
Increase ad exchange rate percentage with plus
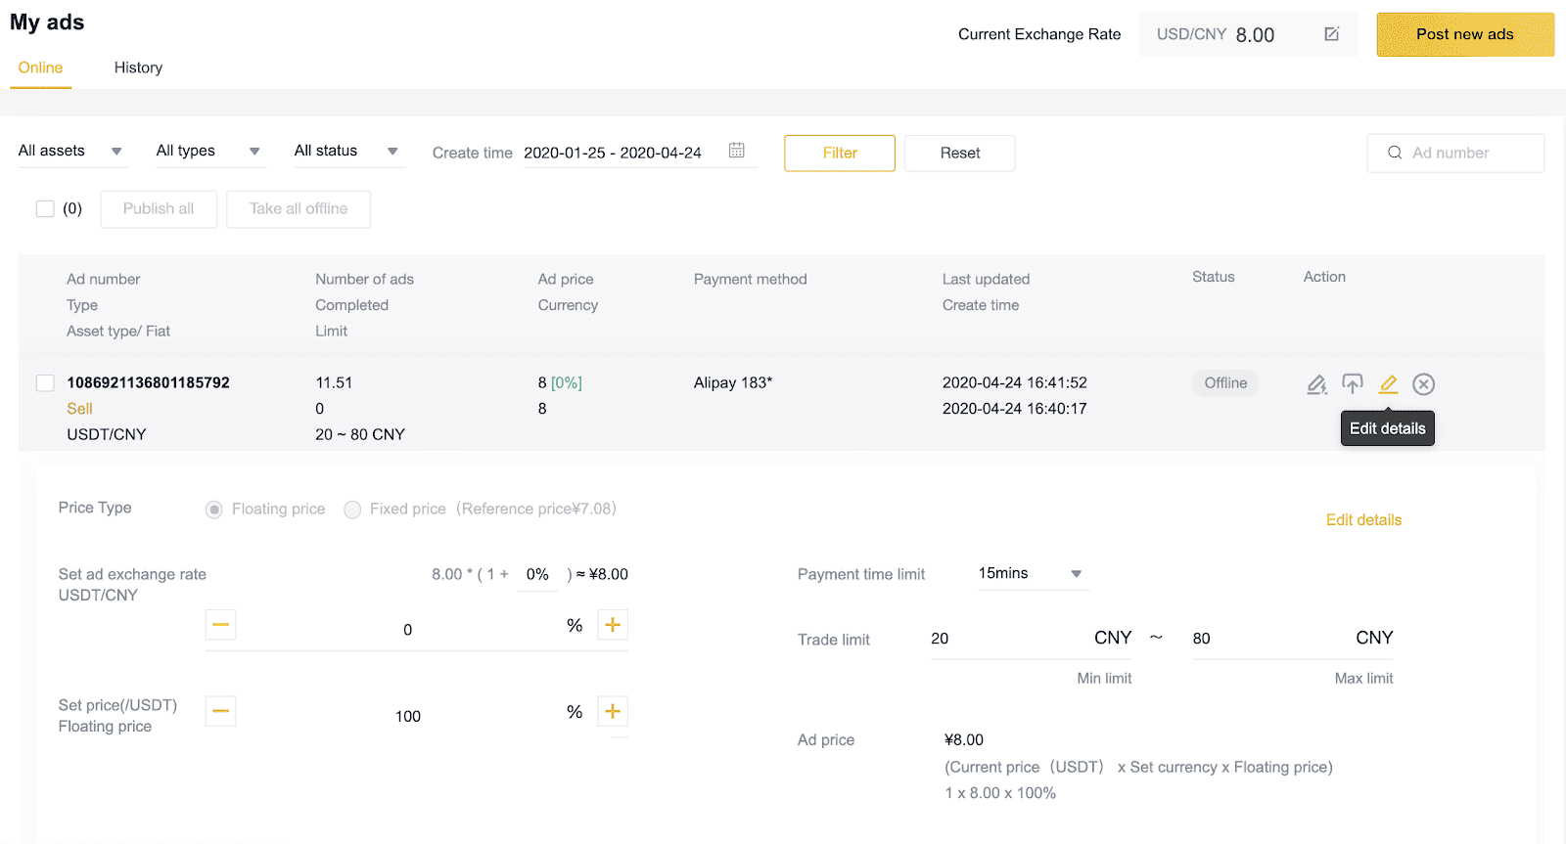coord(613,625)
